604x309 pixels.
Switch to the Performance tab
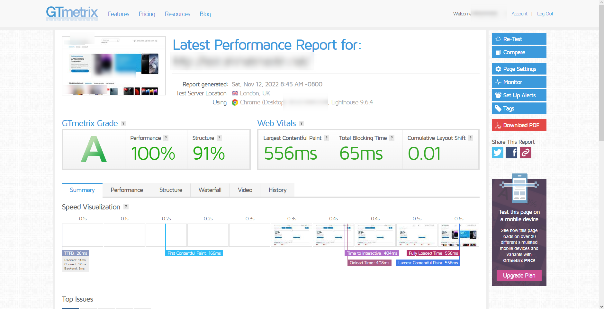point(127,190)
